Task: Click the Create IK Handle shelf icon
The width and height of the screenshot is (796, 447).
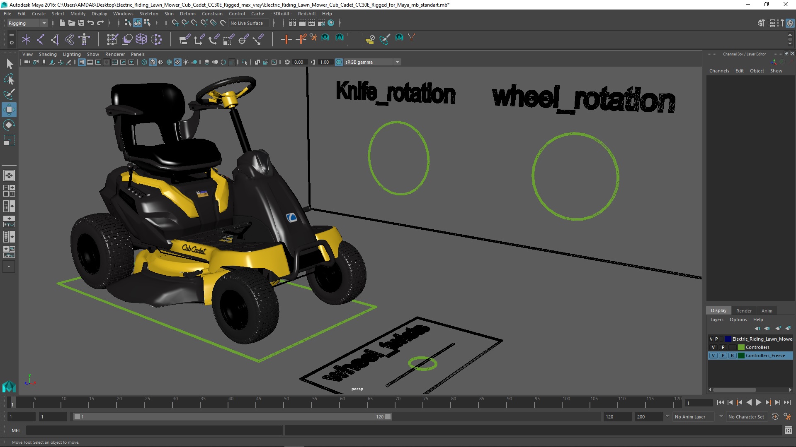Action: (x=55, y=39)
